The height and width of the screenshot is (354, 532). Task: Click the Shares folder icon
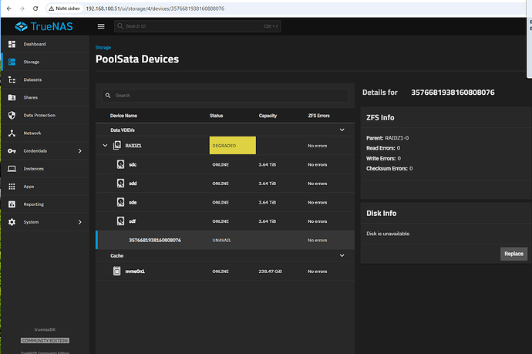point(12,97)
